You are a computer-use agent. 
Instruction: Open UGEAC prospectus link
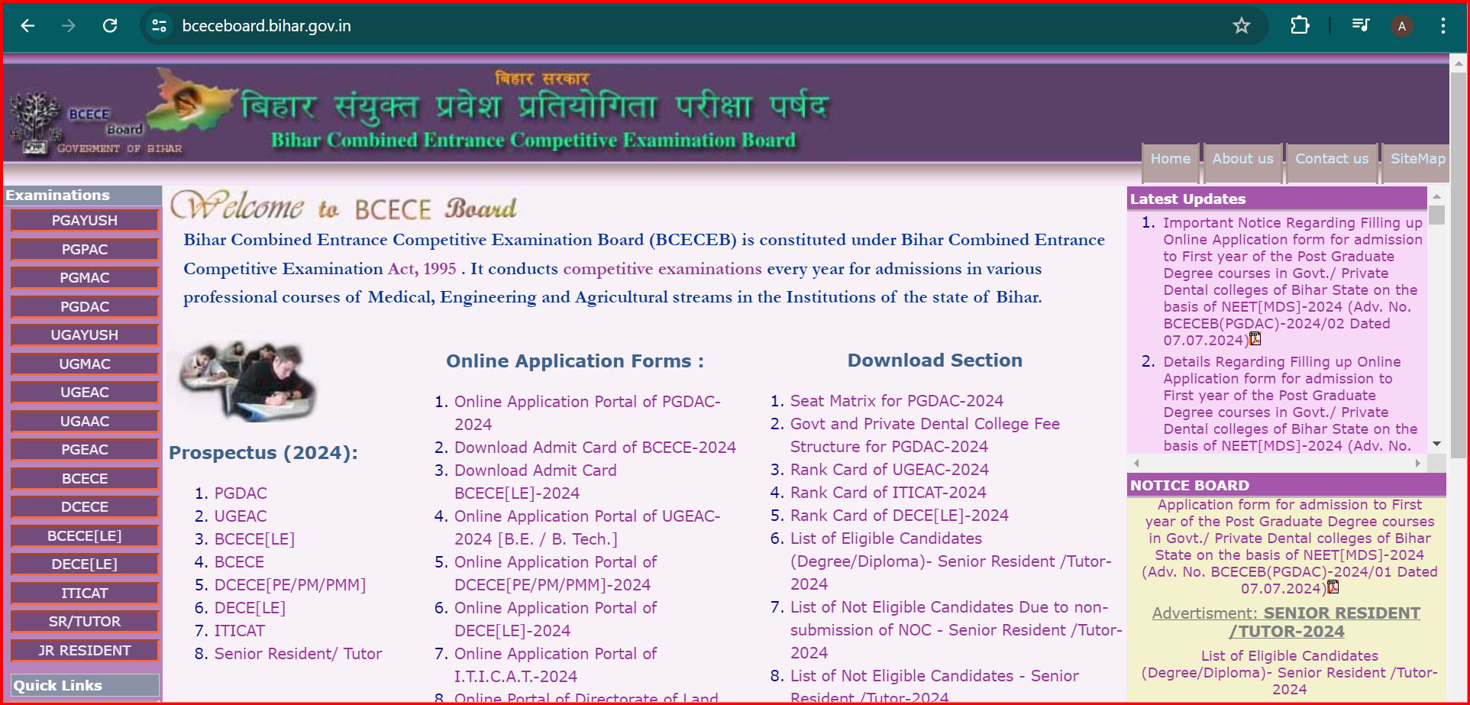(241, 516)
